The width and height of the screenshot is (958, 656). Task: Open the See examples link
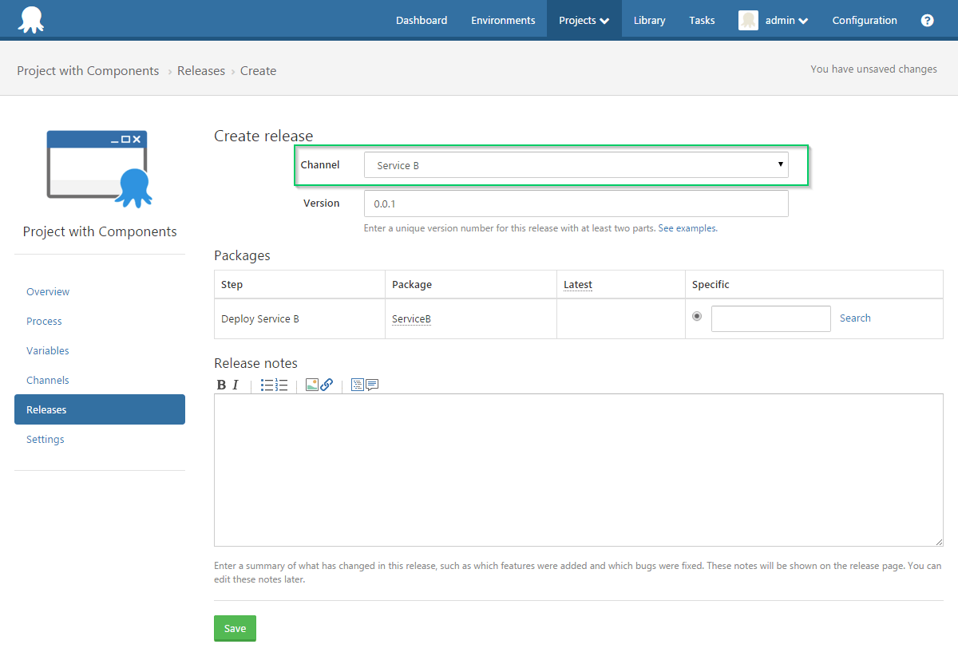click(687, 228)
